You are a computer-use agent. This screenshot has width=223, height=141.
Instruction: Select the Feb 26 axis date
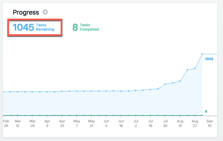[6, 123]
